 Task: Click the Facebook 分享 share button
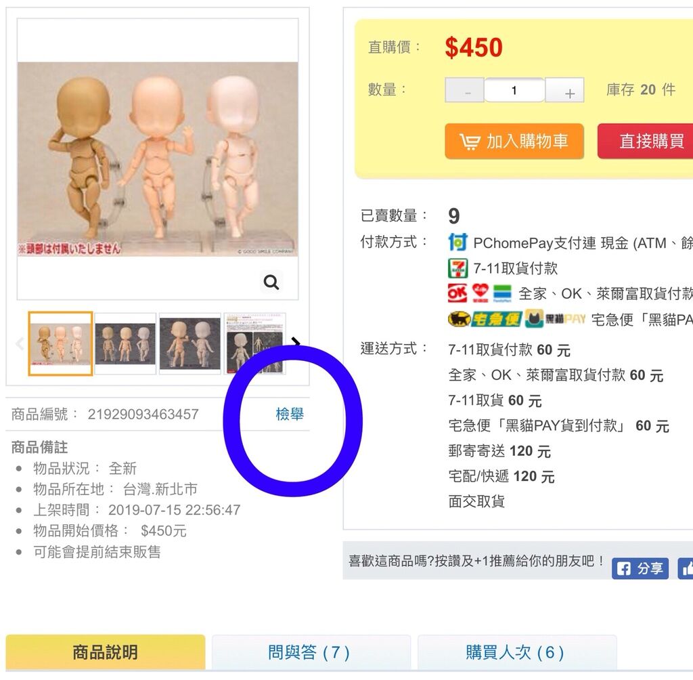click(640, 568)
